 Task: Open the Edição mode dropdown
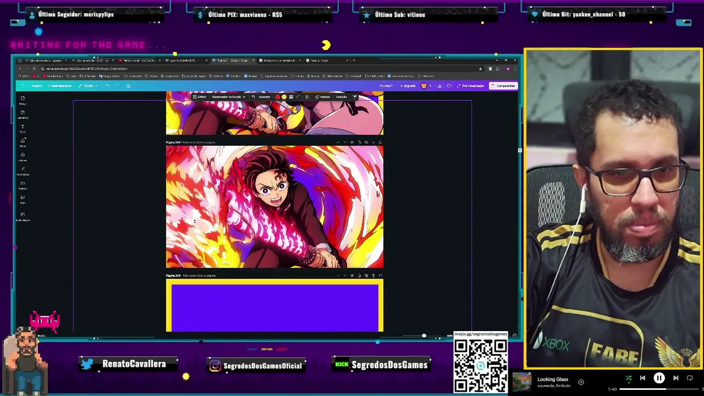pos(88,86)
